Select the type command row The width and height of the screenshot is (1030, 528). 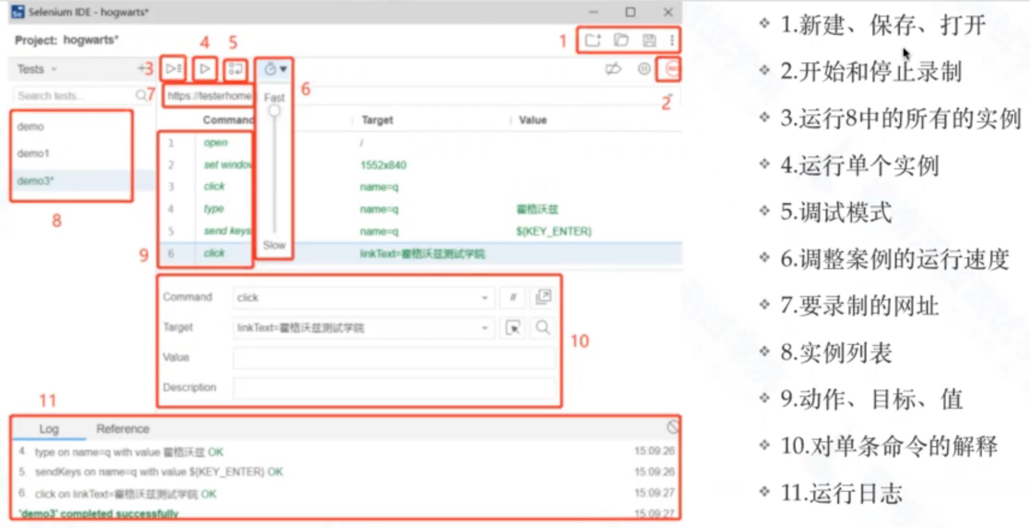(x=420, y=209)
